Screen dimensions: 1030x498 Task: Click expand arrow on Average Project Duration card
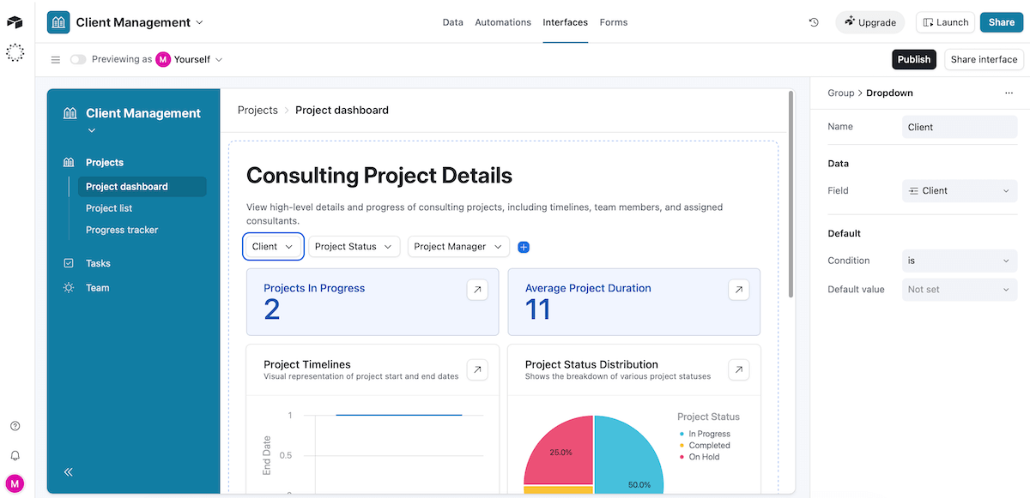[x=738, y=290]
